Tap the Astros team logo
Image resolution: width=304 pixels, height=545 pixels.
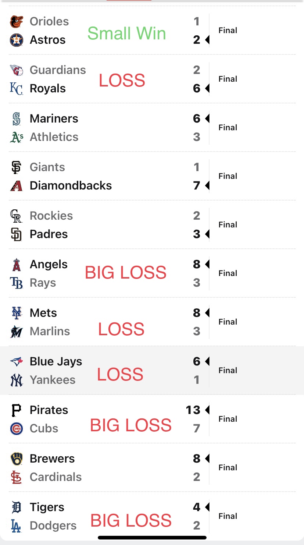[17, 40]
